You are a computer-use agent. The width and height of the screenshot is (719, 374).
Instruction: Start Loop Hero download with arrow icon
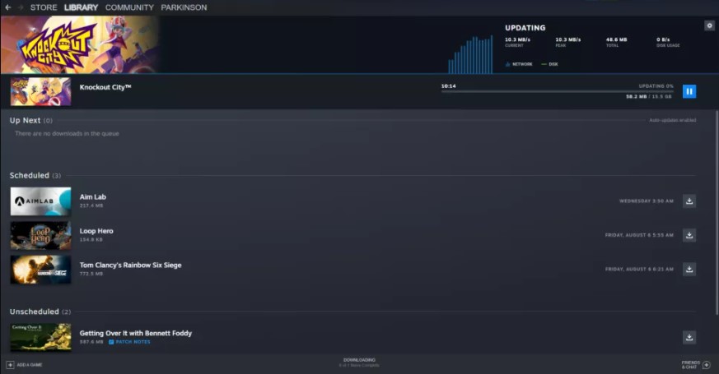[689, 235]
